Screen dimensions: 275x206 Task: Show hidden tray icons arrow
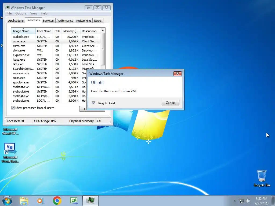pyautogui.click(x=235, y=201)
